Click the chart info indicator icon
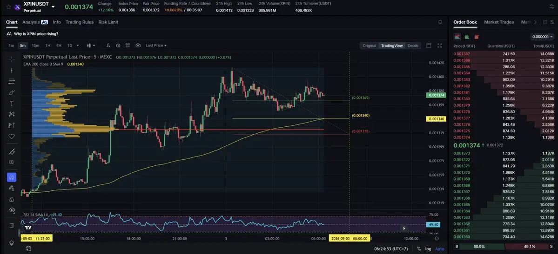The width and height of the screenshot is (558, 254). pyautogui.click(x=118, y=46)
